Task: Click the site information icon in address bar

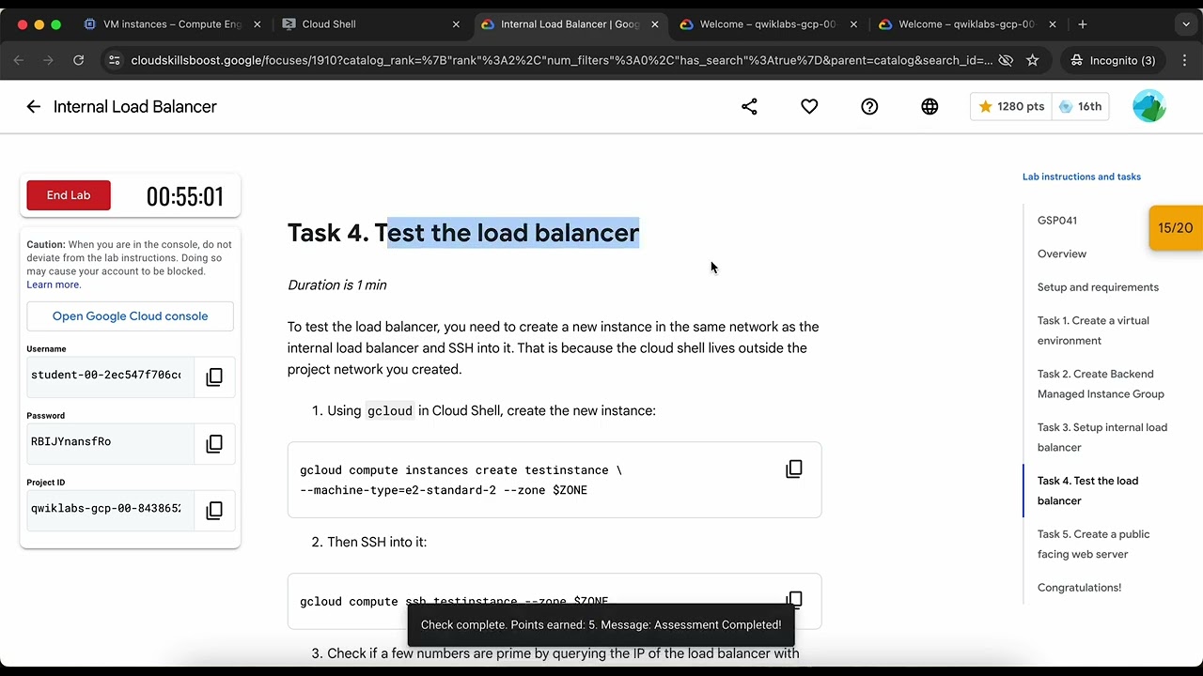Action: coord(114,60)
